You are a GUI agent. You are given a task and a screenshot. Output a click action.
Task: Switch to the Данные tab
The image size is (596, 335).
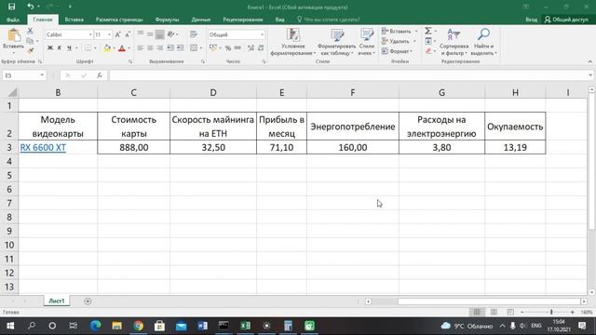pos(201,20)
